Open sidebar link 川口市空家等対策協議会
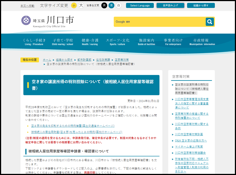 190,153
